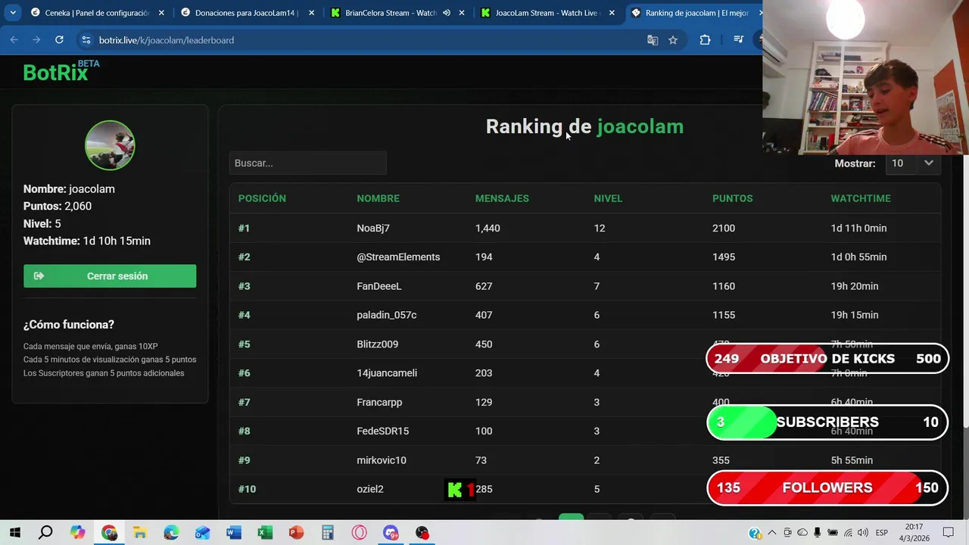The image size is (969, 545).
Task: Open the Chrome tab search dropdown arrow
Action: pyautogui.click(x=13, y=13)
